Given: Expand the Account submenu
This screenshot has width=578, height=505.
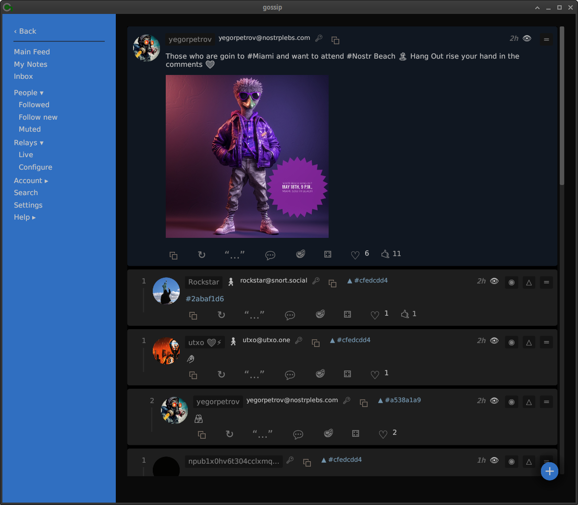Looking at the screenshot, I should (x=31, y=181).
